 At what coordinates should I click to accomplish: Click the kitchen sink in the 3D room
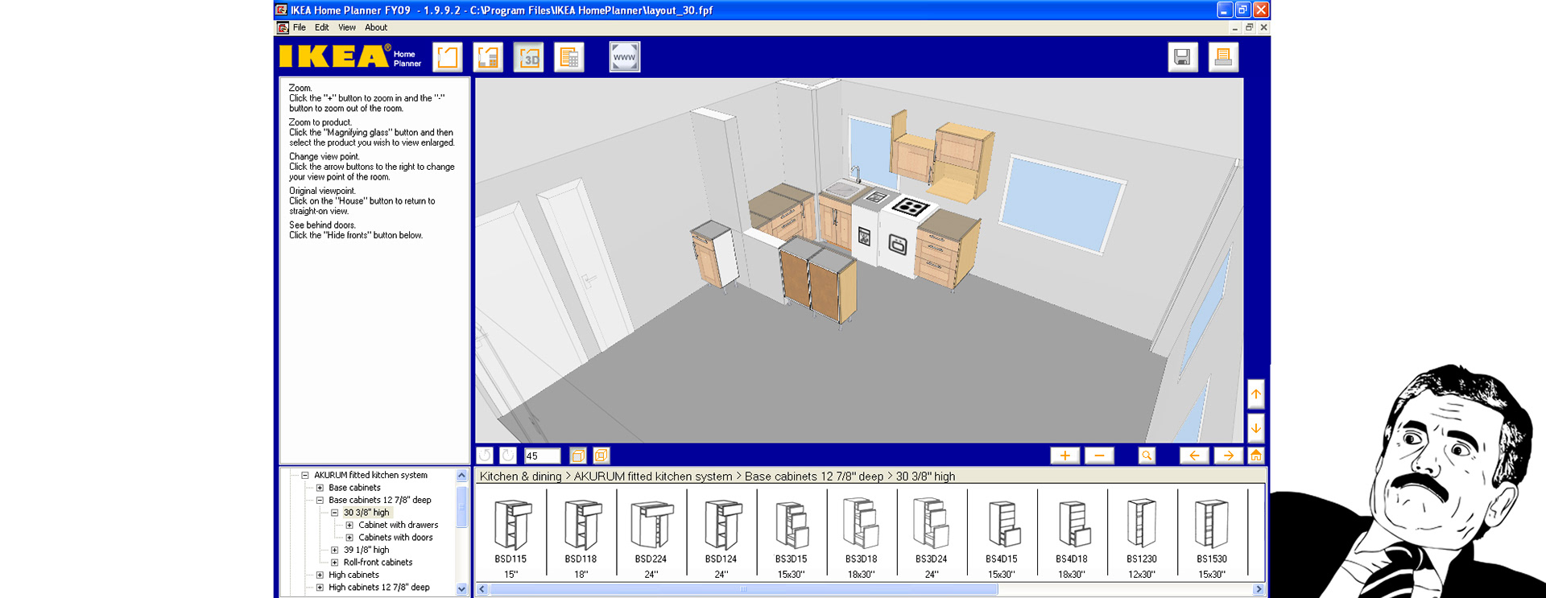(x=843, y=191)
